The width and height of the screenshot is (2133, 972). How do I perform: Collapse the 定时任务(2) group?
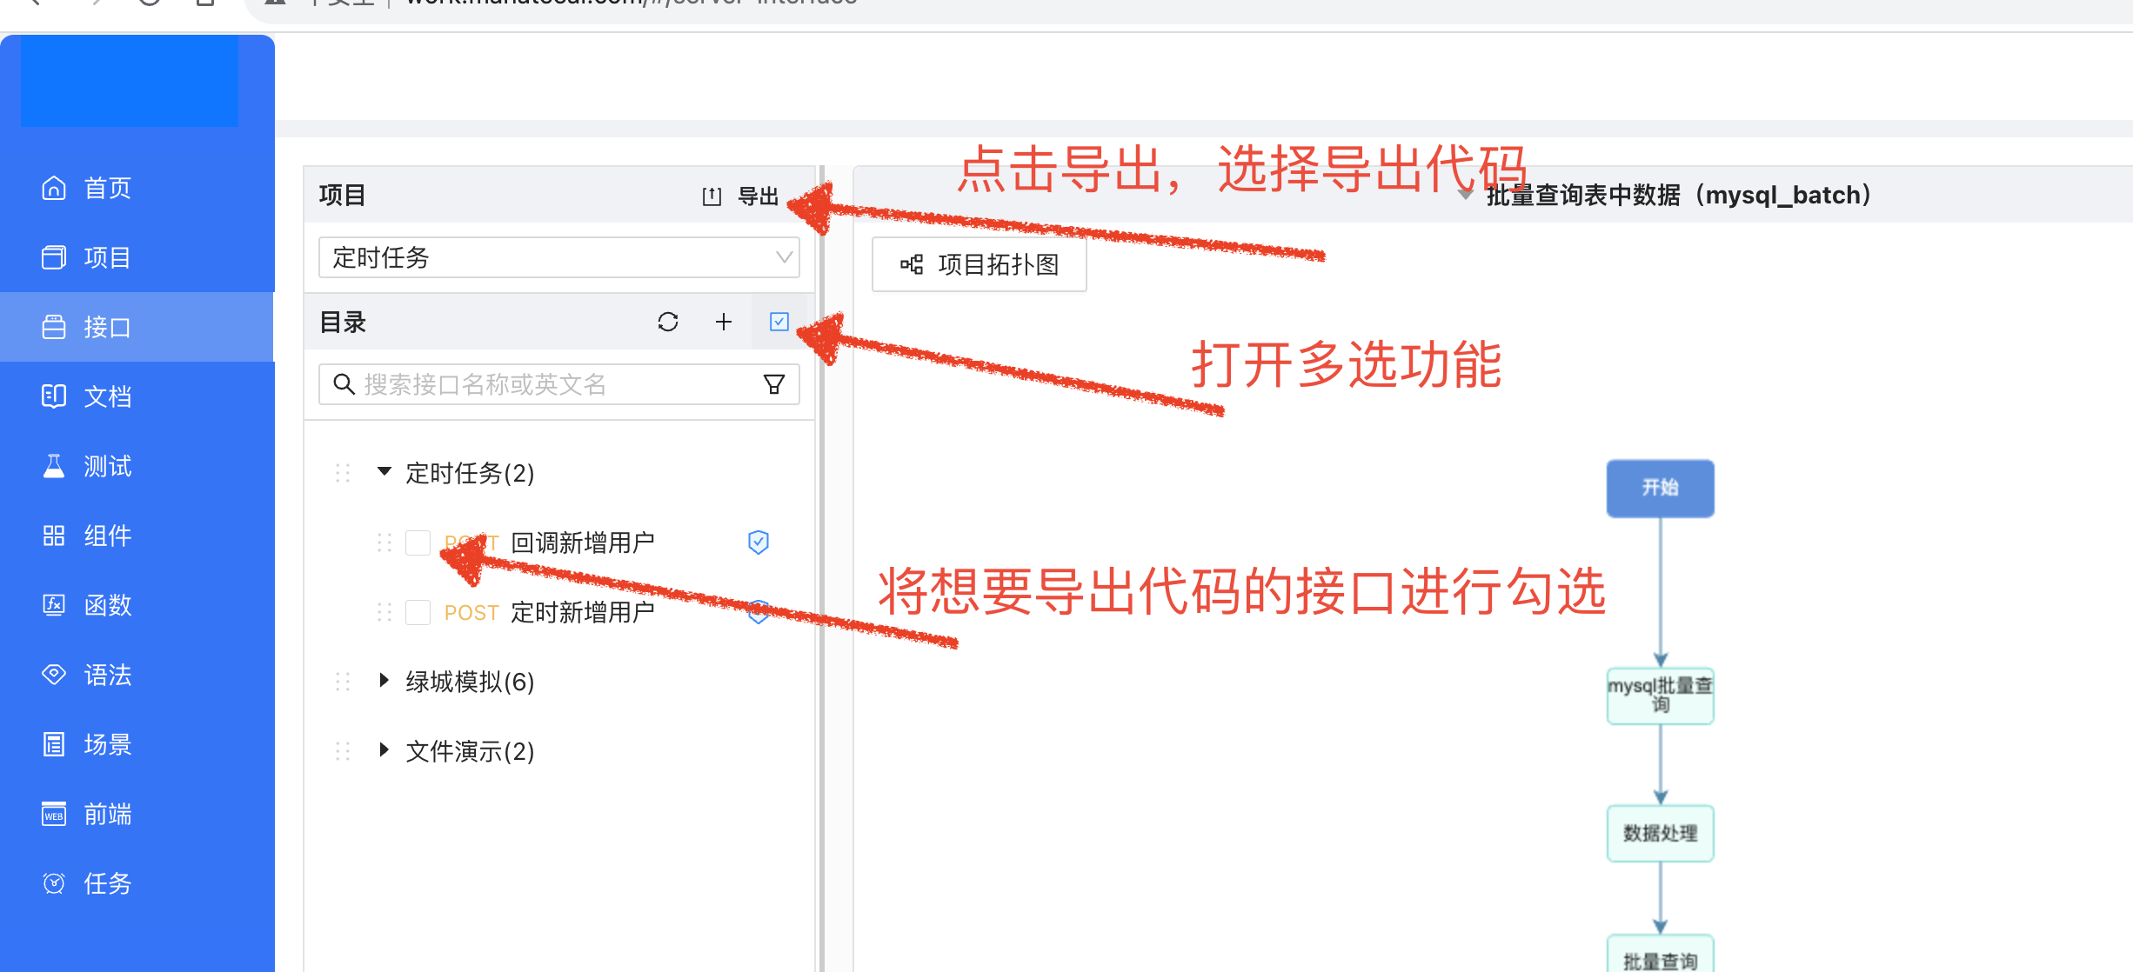384,472
